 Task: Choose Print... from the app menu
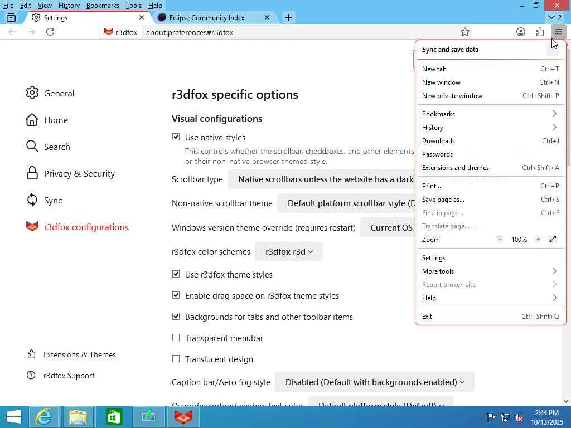pyautogui.click(x=490, y=186)
